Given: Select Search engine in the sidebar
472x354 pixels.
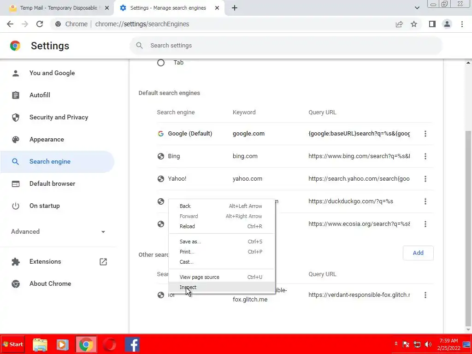Looking at the screenshot, I should 57,162.
